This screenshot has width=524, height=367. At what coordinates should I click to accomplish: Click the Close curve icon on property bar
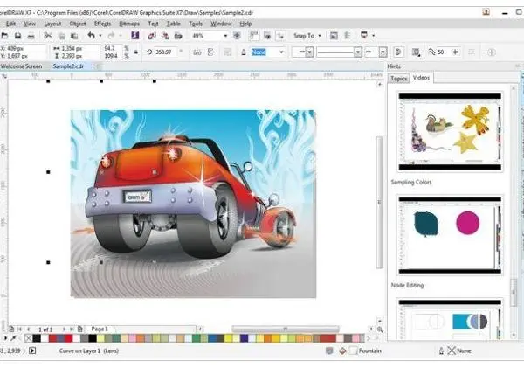398,52
